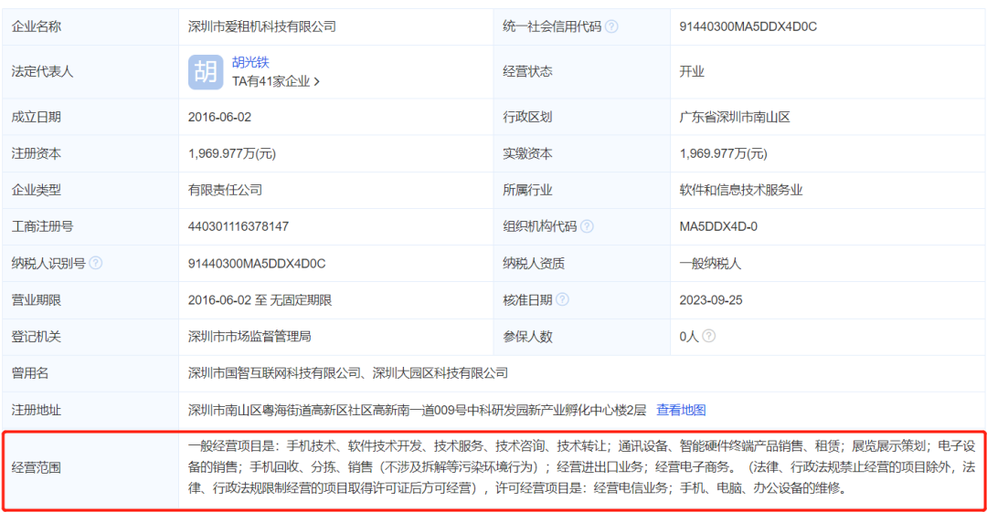
Task: Click the 注册资本 amount value
Action: click(232, 153)
